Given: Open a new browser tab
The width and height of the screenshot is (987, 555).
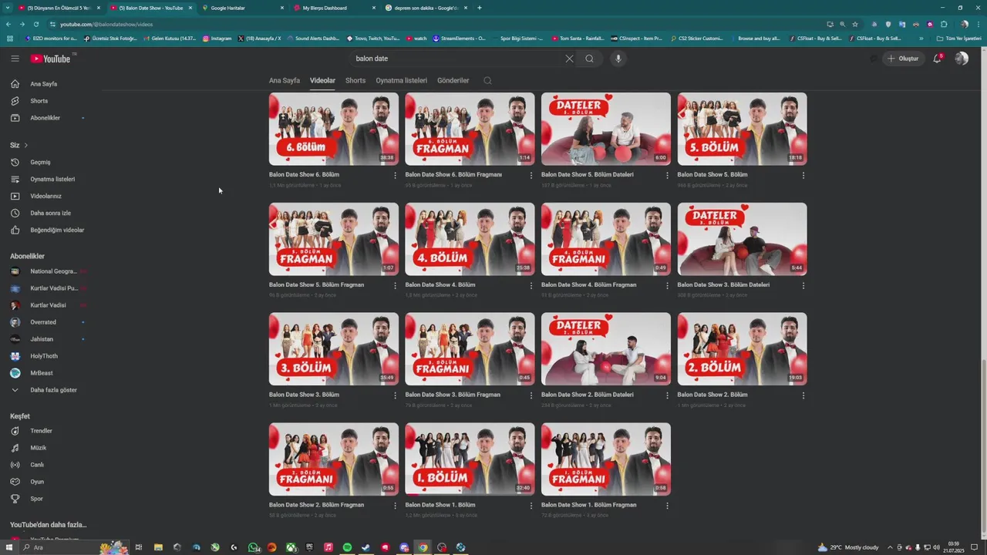Looking at the screenshot, I should pyautogui.click(x=480, y=8).
